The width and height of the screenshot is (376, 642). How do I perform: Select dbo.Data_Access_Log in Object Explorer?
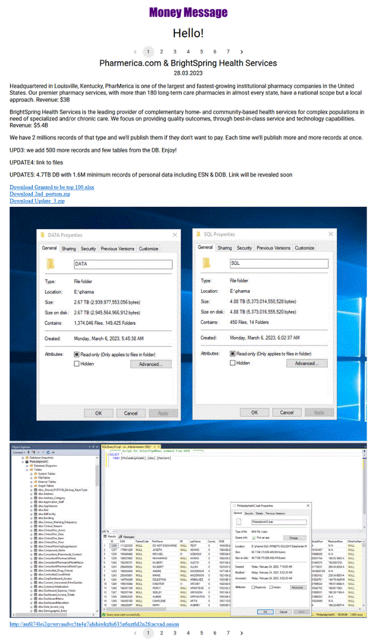[51, 607]
